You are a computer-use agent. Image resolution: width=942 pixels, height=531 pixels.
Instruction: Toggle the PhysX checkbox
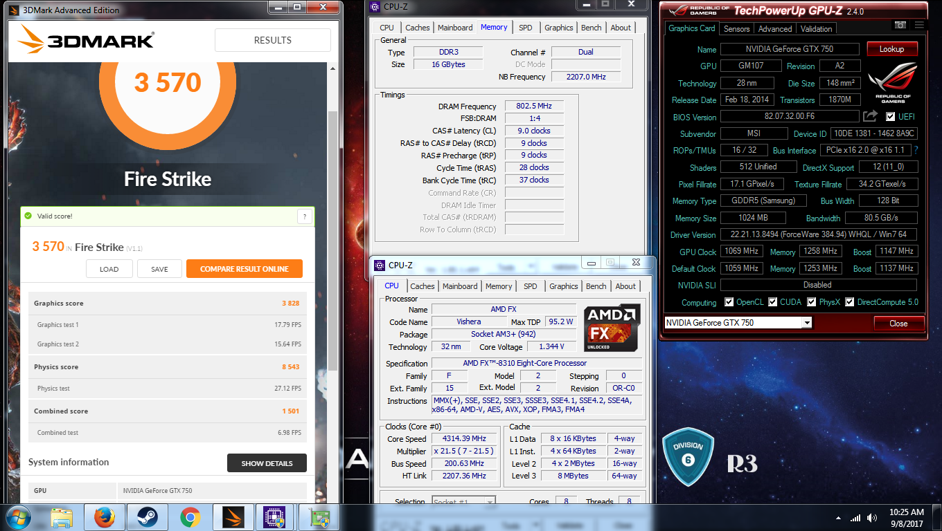point(811,302)
